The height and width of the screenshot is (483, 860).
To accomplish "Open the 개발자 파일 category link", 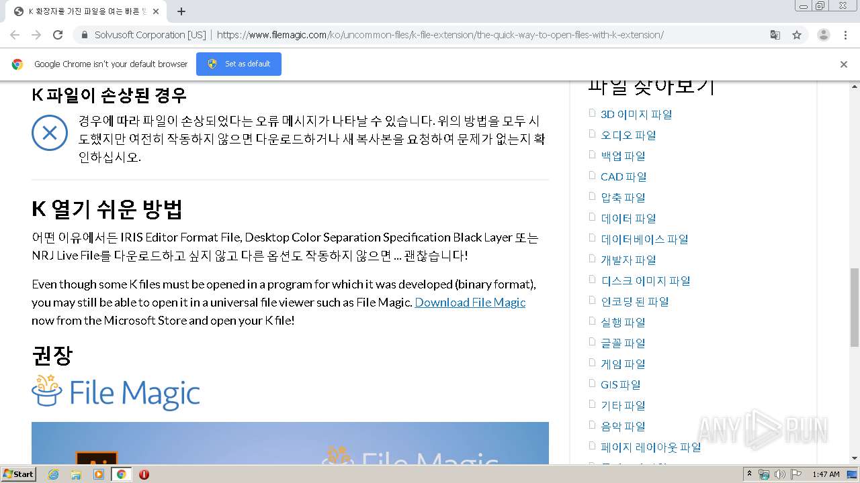I will click(x=628, y=260).
